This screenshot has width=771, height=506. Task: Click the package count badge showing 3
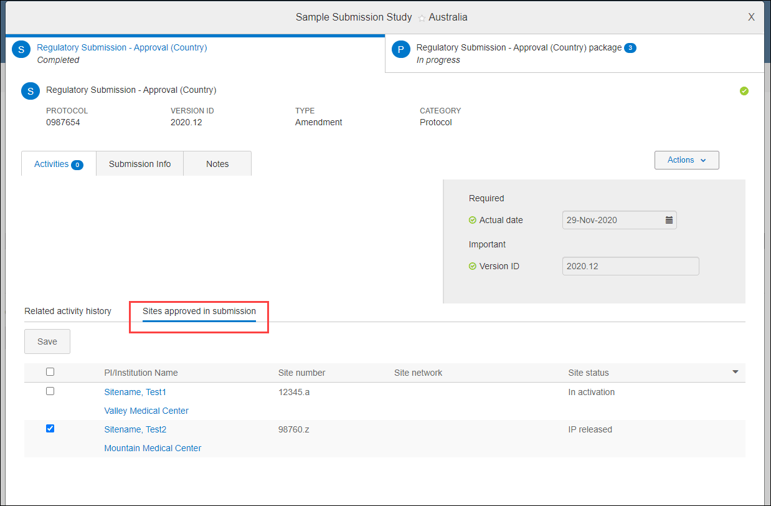tap(630, 47)
